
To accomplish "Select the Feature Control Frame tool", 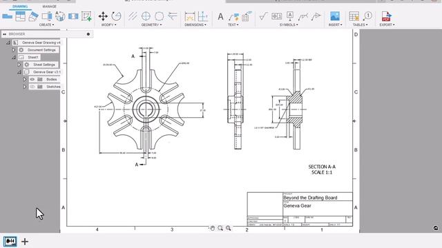I will tap(276, 17).
